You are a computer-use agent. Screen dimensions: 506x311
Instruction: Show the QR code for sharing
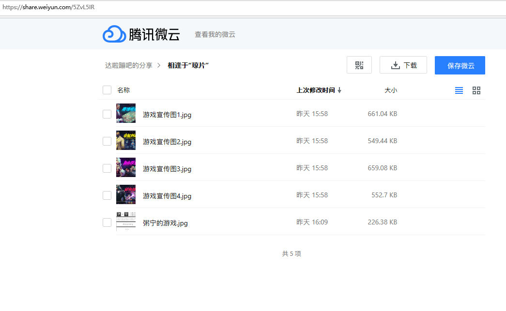click(x=359, y=65)
